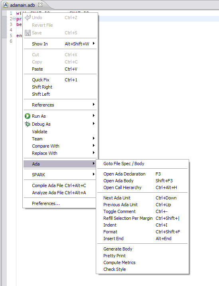The image size is (219, 286).
Task: Click the green Run As icon
Action: (x=28, y=116)
